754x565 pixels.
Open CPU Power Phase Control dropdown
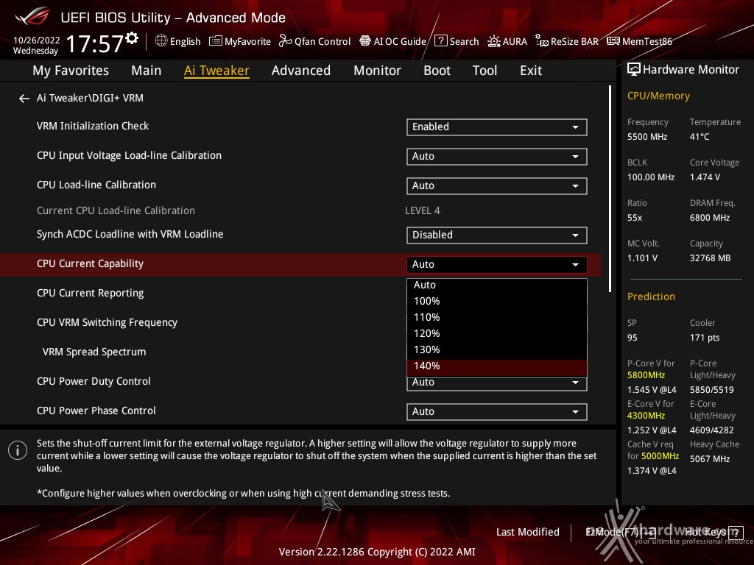point(497,412)
